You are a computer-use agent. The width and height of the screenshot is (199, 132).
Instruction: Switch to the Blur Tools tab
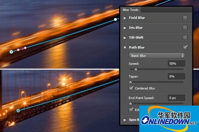[130, 10]
